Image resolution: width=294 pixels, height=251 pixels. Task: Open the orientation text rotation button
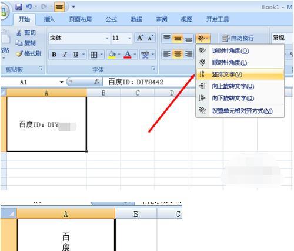(x=203, y=38)
